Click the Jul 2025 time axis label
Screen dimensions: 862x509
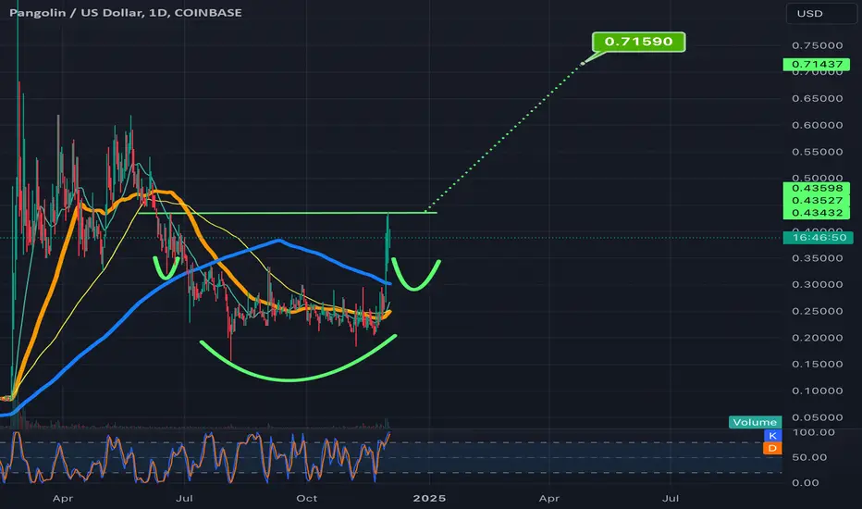[x=671, y=499]
